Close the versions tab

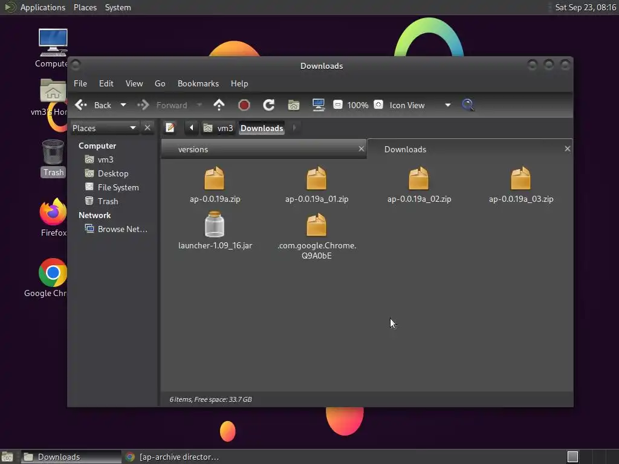361,149
